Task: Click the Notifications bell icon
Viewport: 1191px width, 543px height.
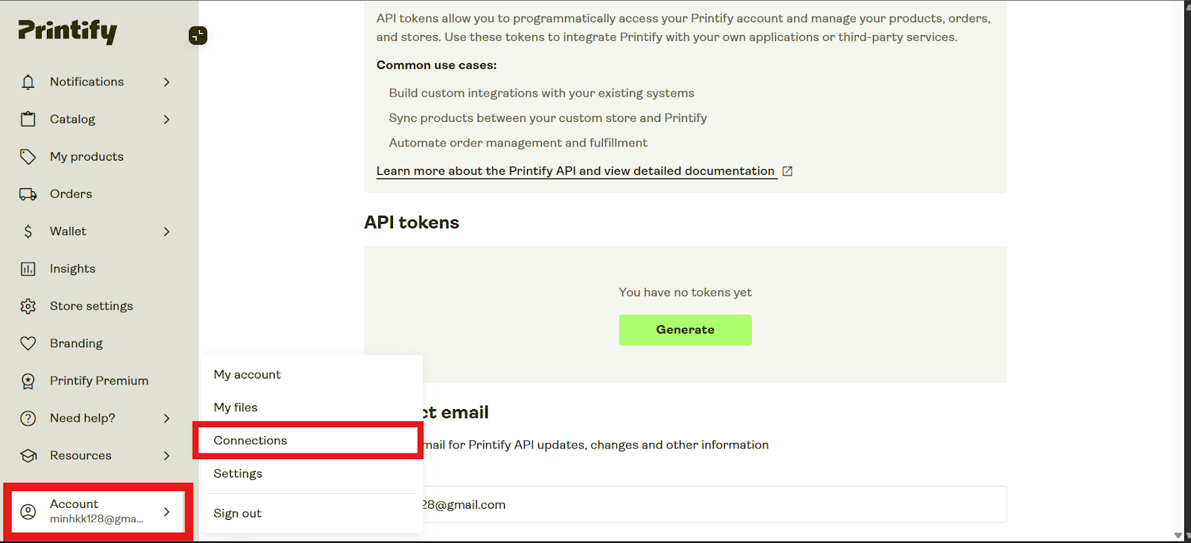Action: click(x=28, y=82)
